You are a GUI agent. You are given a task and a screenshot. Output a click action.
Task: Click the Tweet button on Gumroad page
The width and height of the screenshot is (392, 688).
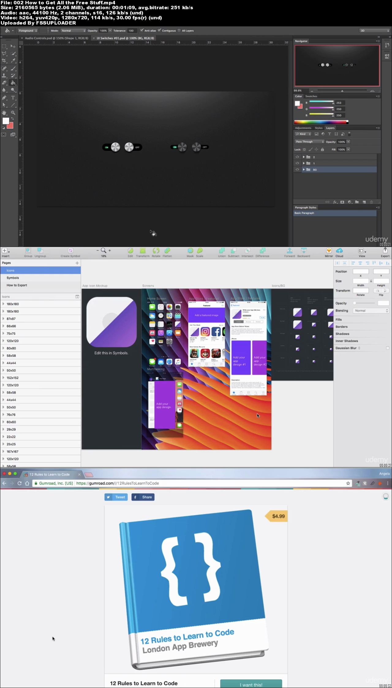(x=116, y=497)
